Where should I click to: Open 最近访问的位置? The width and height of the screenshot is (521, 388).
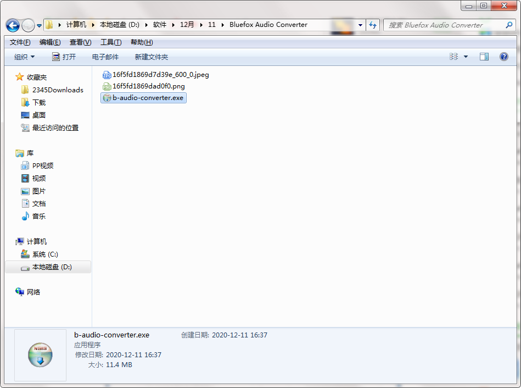tap(55, 128)
